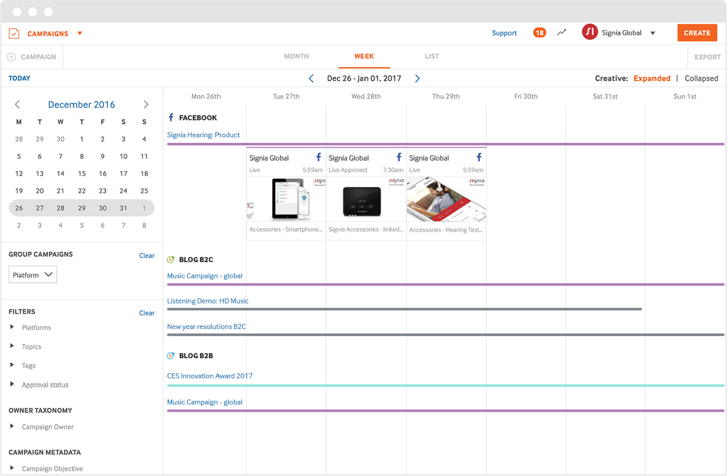
Task: Open Signia Hearing: Product campaign
Action: click(x=203, y=135)
